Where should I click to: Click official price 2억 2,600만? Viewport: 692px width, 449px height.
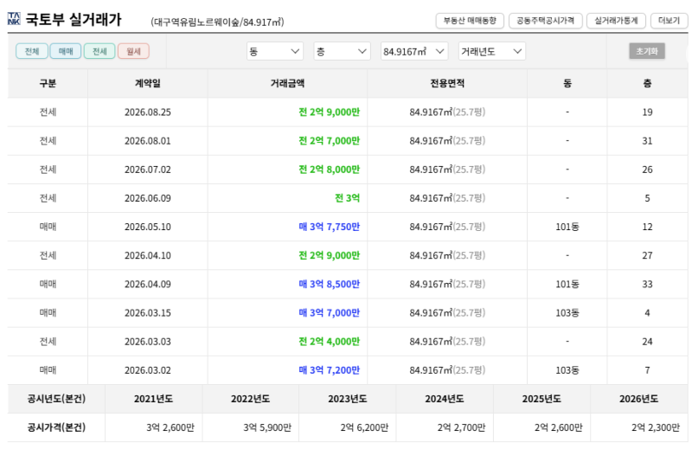pos(559,428)
